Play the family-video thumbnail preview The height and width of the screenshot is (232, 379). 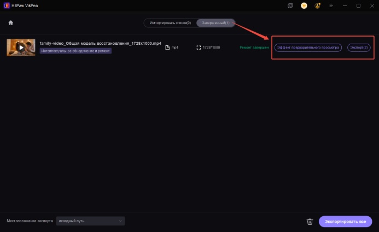21,47
